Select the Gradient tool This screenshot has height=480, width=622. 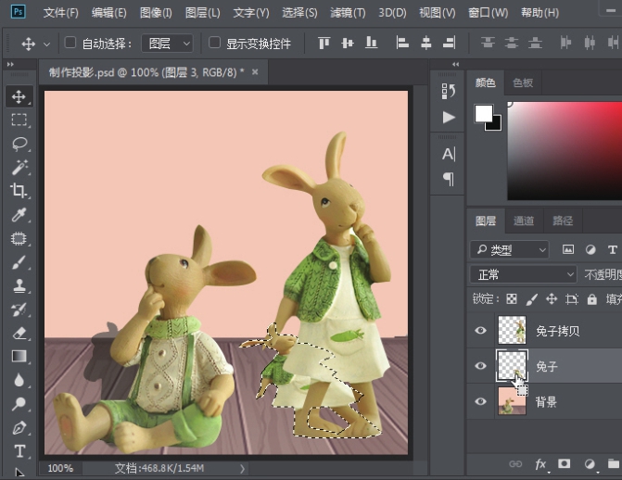point(19,356)
